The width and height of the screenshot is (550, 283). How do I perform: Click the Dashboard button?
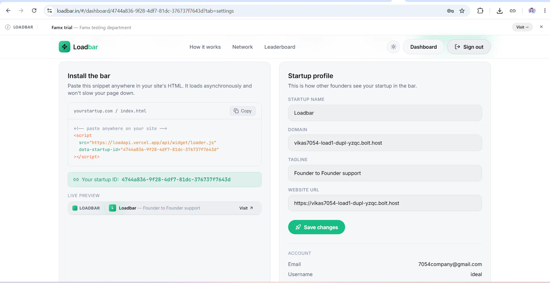[424, 47]
